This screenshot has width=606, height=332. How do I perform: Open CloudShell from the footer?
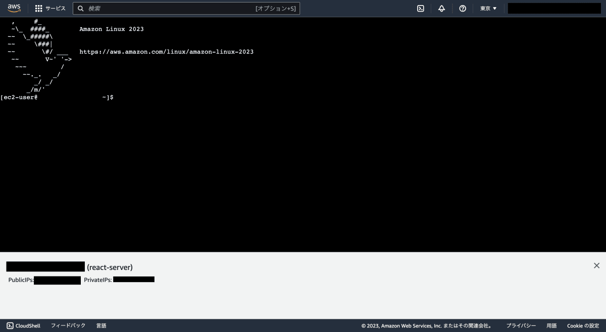pyautogui.click(x=23, y=326)
